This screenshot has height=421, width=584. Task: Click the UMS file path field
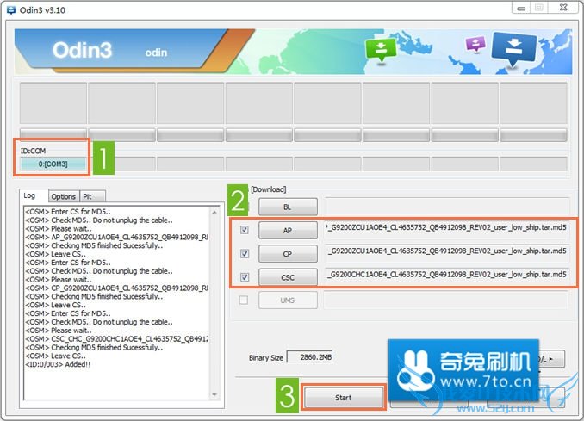(446, 300)
